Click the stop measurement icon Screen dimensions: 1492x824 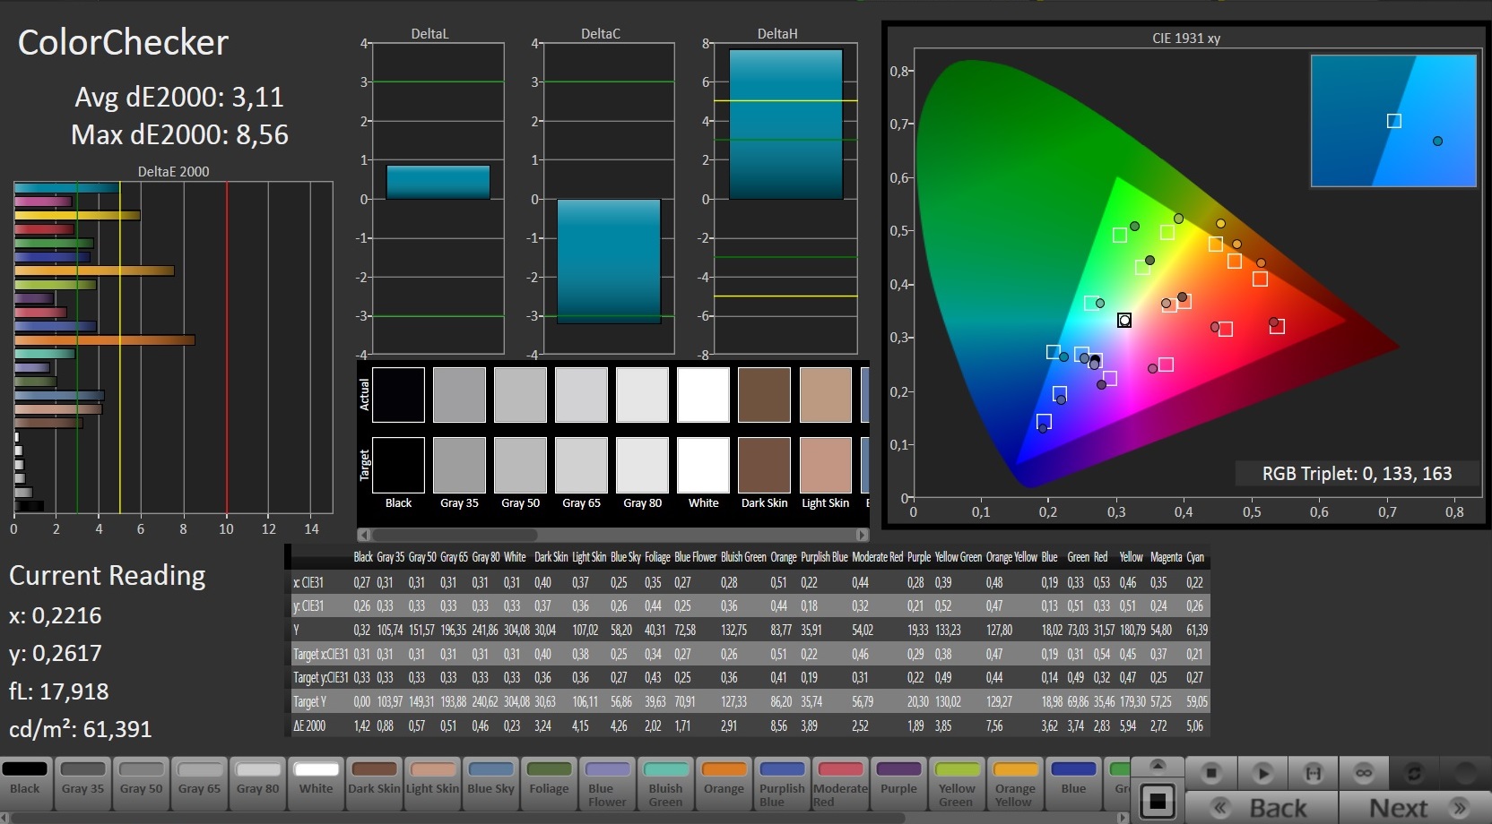tap(1211, 773)
